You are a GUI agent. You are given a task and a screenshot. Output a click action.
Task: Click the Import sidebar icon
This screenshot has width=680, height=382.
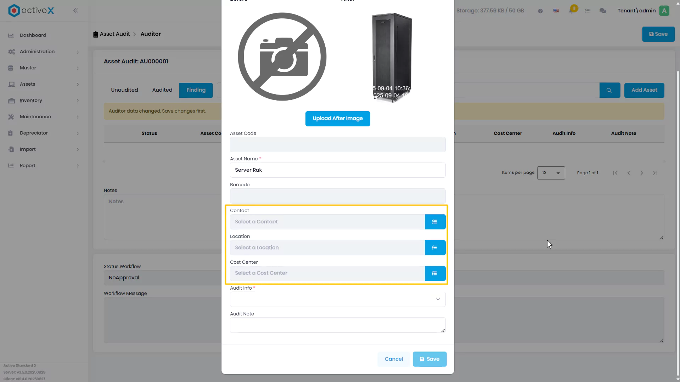[11, 149]
